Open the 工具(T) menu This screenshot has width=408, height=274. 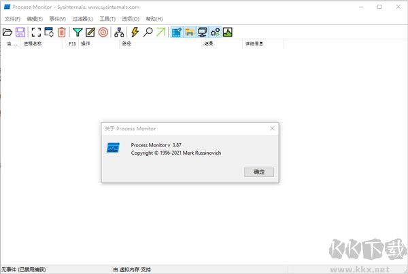107,19
